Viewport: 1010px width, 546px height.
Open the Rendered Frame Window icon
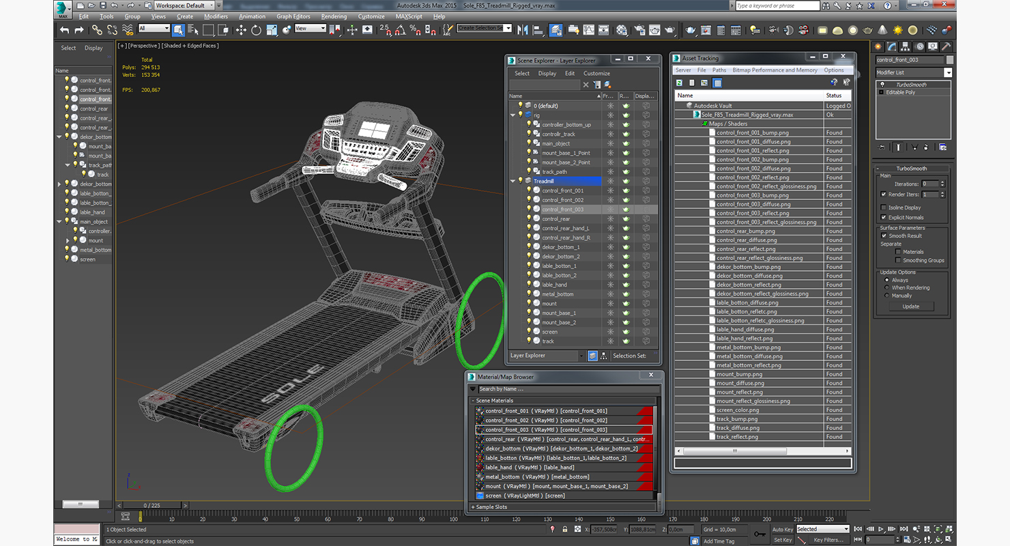(x=655, y=30)
